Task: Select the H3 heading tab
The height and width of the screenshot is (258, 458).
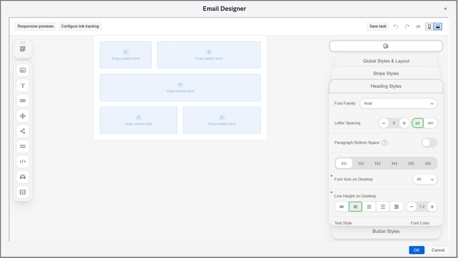Action: 378,163
